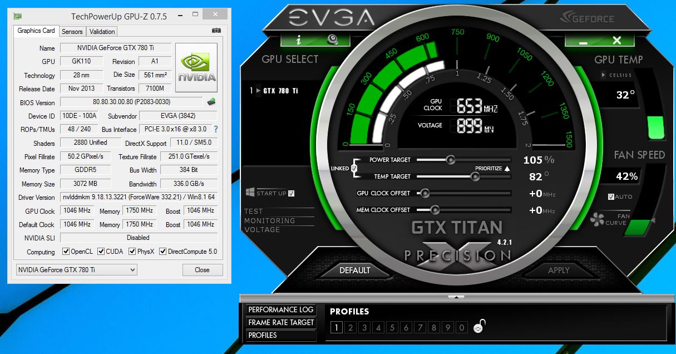Screen dimensions: 676x354
Task: Click the settings gear icon in Precision
Action: click(x=333, y=39)
